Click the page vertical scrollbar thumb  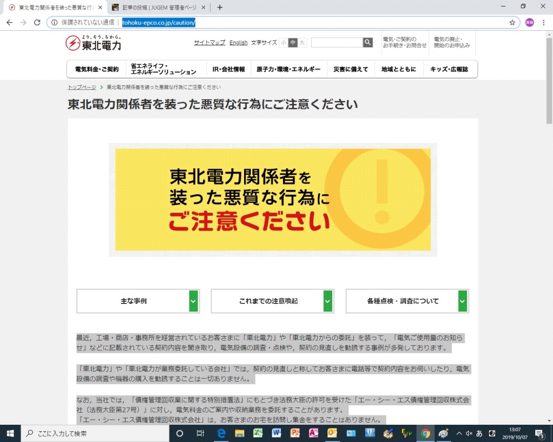549,80
